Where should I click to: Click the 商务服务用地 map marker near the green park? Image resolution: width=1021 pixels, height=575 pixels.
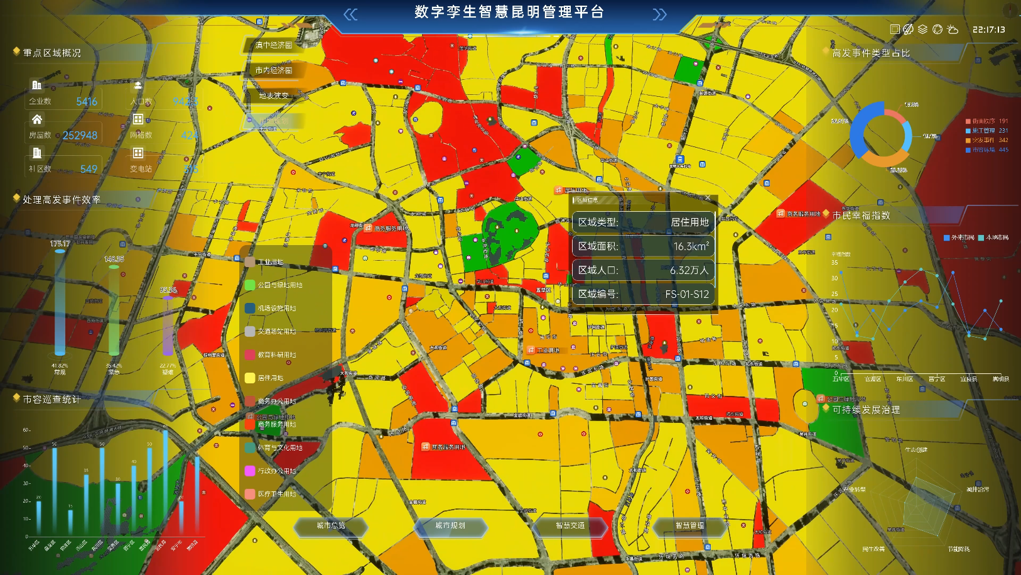tap(368, 228)
